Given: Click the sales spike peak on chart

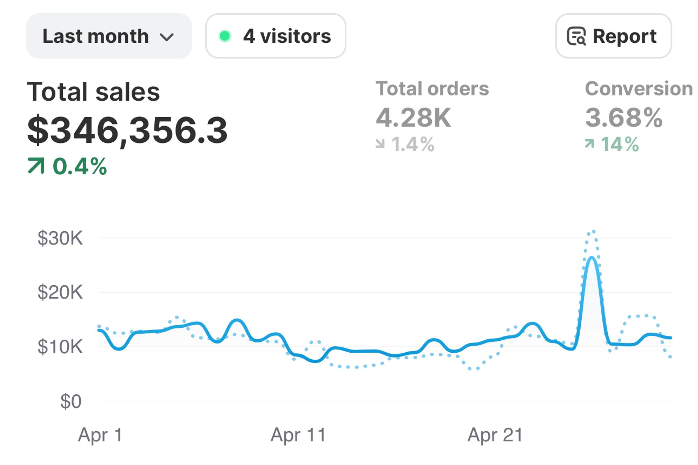Looking at the screenshot, I should pyautogui.click(x=592, y=258).
